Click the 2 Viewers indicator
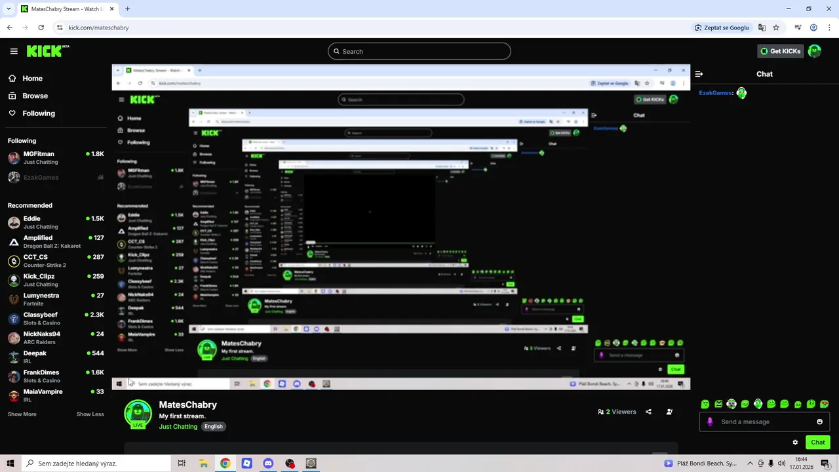This screenshot has height=472, width=839. click(617, 412)
